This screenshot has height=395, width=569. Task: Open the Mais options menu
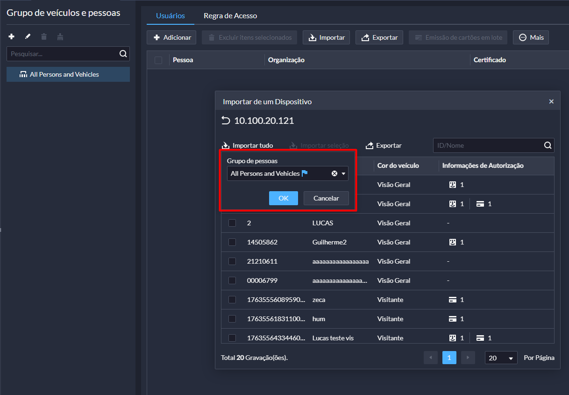pos(531,37)
